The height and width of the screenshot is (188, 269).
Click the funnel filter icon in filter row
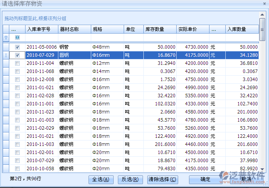tap(6, 38)
